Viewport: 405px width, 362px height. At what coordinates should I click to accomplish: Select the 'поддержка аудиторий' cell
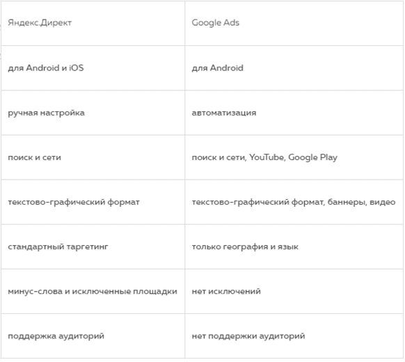pyautogui.click(x=93, y=336)
